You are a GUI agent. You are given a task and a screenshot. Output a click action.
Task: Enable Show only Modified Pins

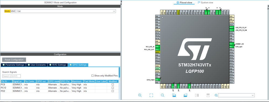pyautogui.click(x=92, y=76)
